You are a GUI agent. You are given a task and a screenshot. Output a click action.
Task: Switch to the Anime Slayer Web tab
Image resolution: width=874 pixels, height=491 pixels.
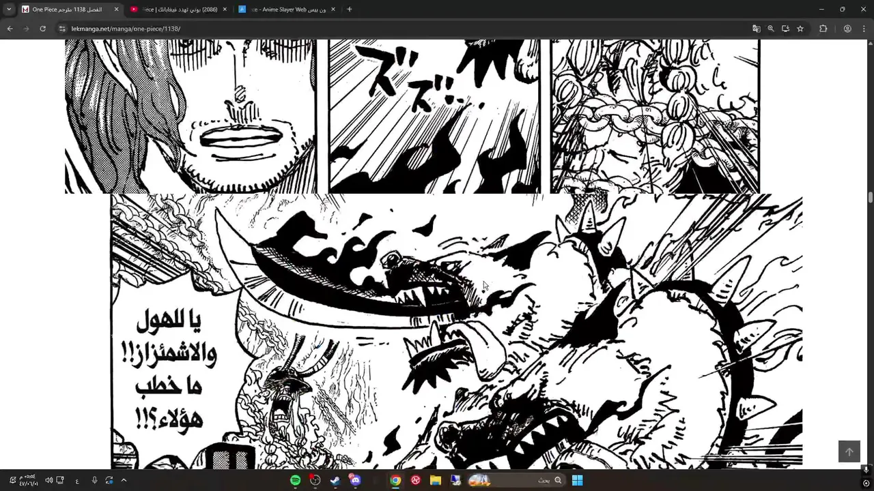pyautogui.click(x=287, y=10)
